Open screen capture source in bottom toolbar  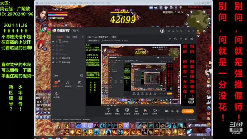coord(108,111)
